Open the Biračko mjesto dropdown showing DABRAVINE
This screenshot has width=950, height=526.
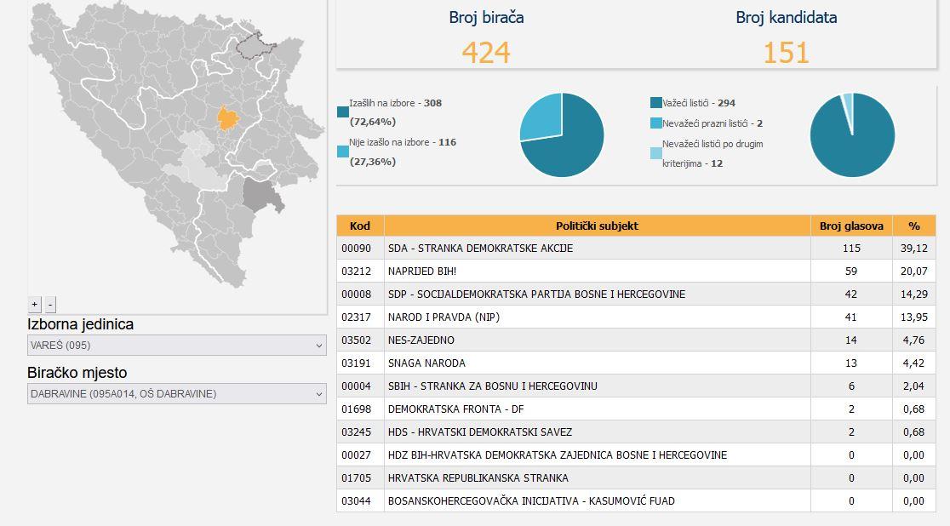click(177, 394)
